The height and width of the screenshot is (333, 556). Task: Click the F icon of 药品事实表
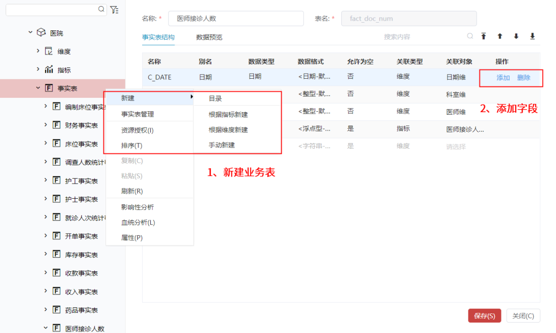pos(57,310)
